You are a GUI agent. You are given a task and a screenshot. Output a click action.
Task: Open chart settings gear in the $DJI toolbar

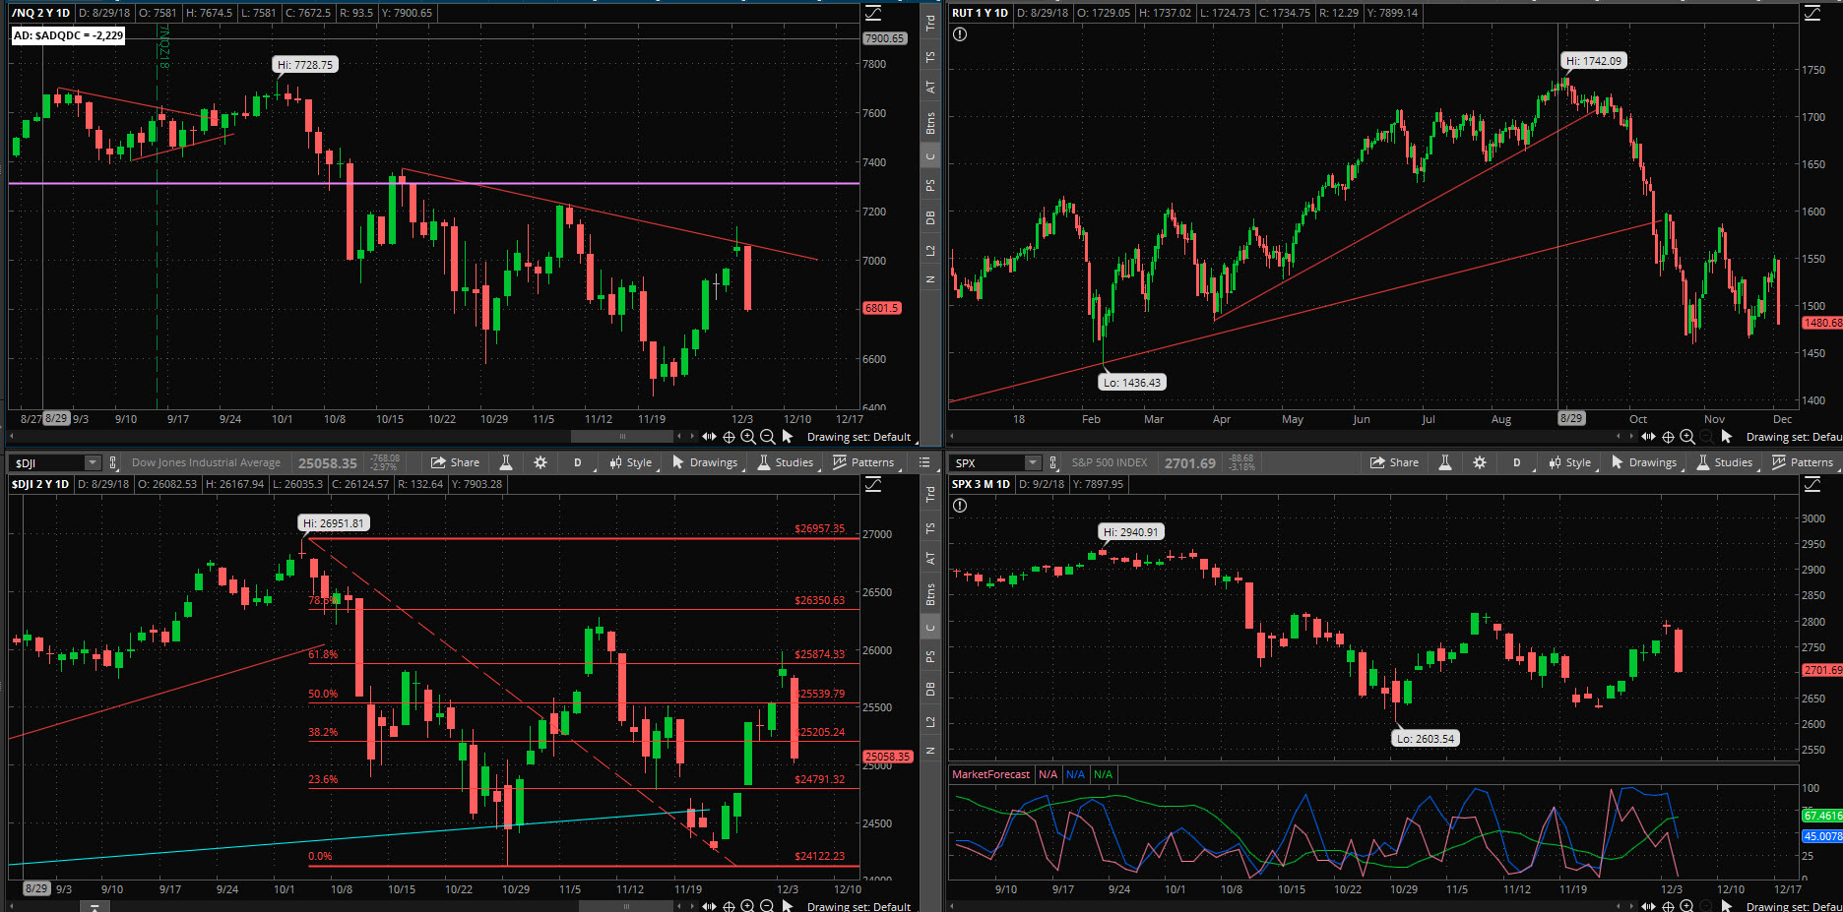[x=540, y=462]
